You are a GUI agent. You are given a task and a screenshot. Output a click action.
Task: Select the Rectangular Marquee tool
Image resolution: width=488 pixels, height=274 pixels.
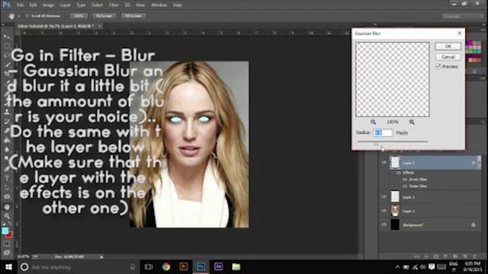[x=7, y=46]
